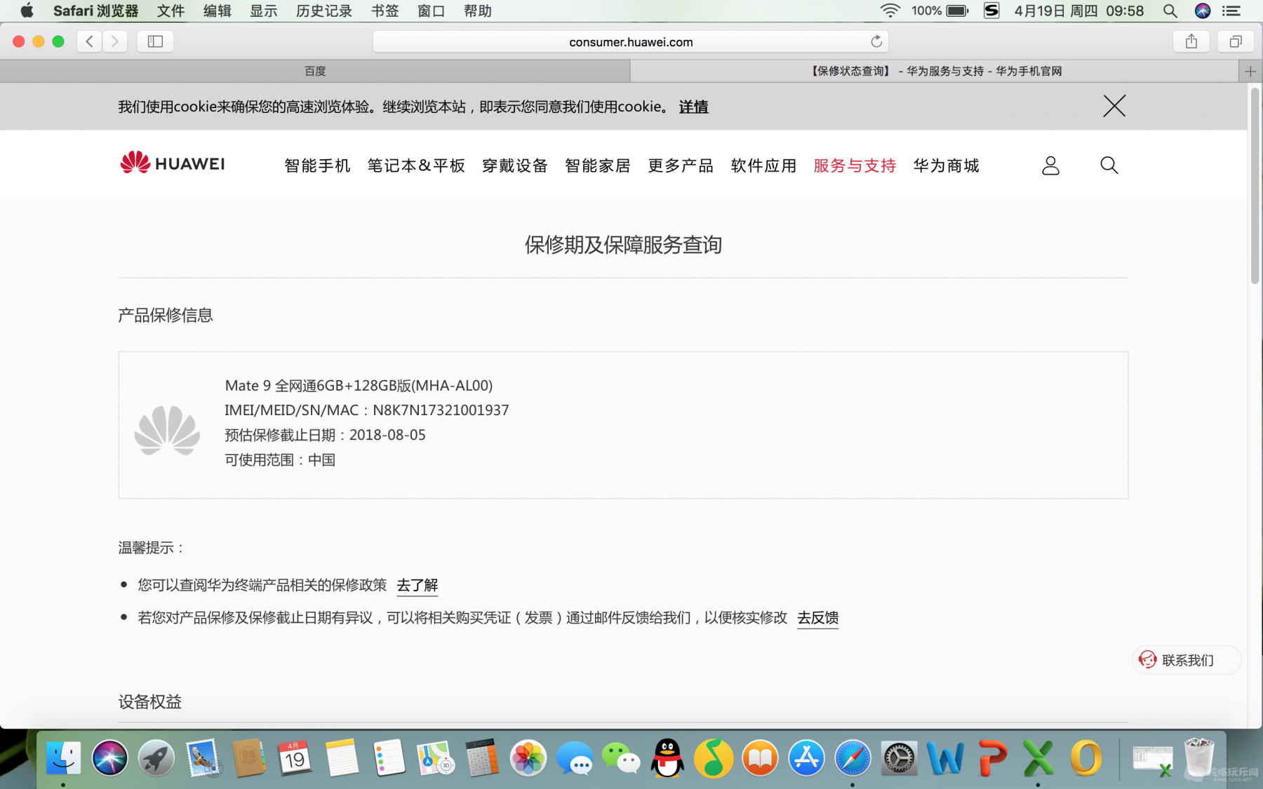This screenshot has height=789, width=1263.
Task: Open the Apple menu
Action: [x=27, y=11]
